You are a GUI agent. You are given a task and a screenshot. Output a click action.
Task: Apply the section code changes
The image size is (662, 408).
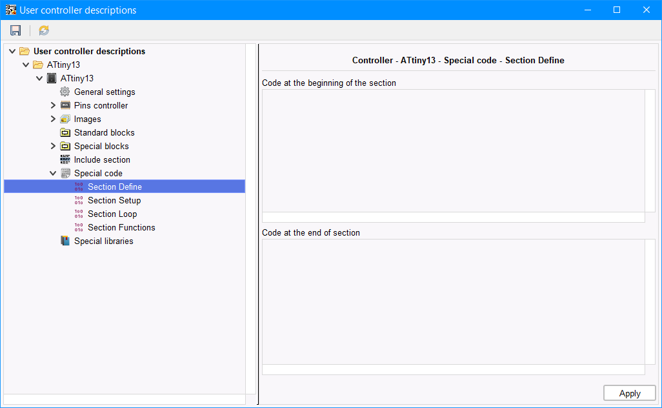point(630,393)
